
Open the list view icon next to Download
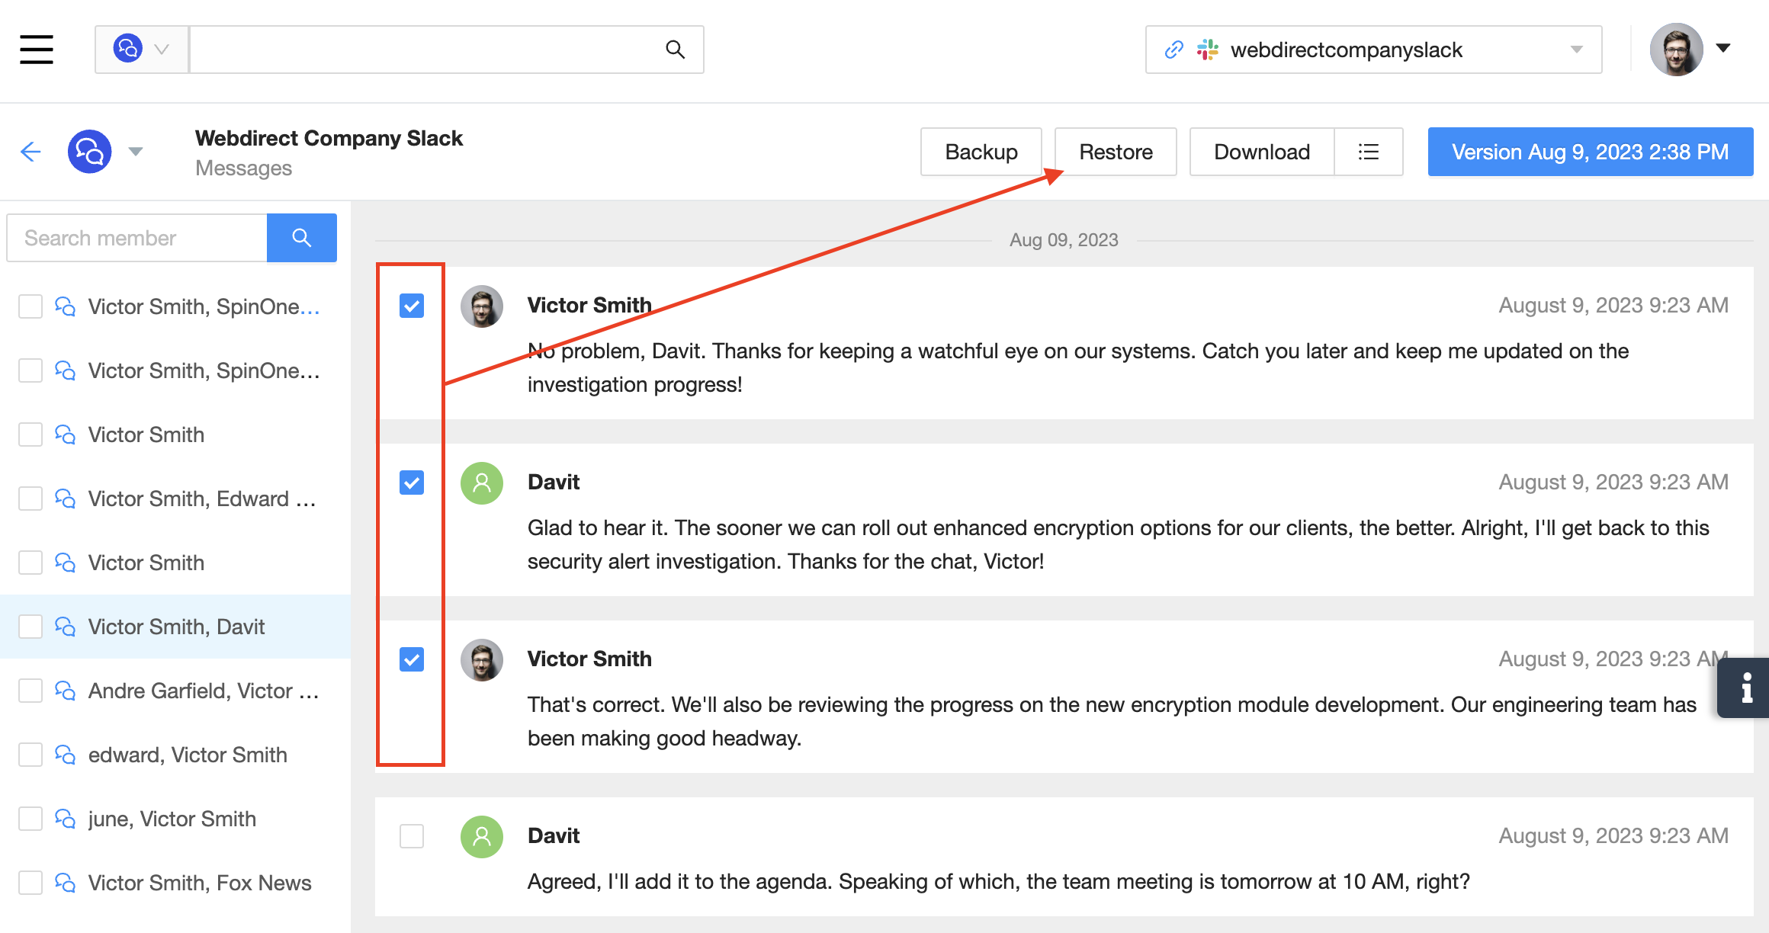click(1369, 152)
